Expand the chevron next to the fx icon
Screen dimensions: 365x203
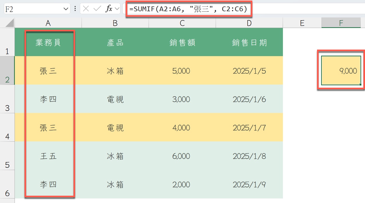[x=117, y=9]
